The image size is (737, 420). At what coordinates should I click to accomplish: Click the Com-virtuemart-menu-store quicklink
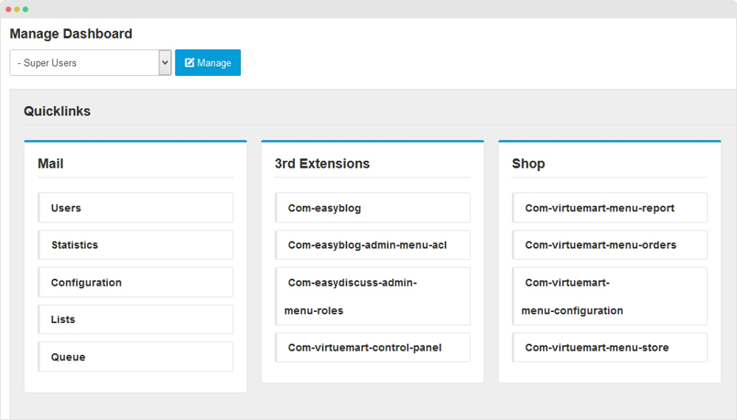click(610, 348)
